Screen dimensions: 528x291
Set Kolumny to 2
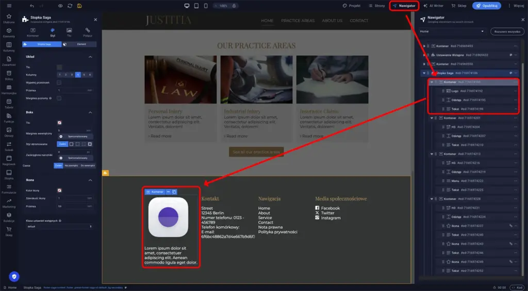click(65, 75)
